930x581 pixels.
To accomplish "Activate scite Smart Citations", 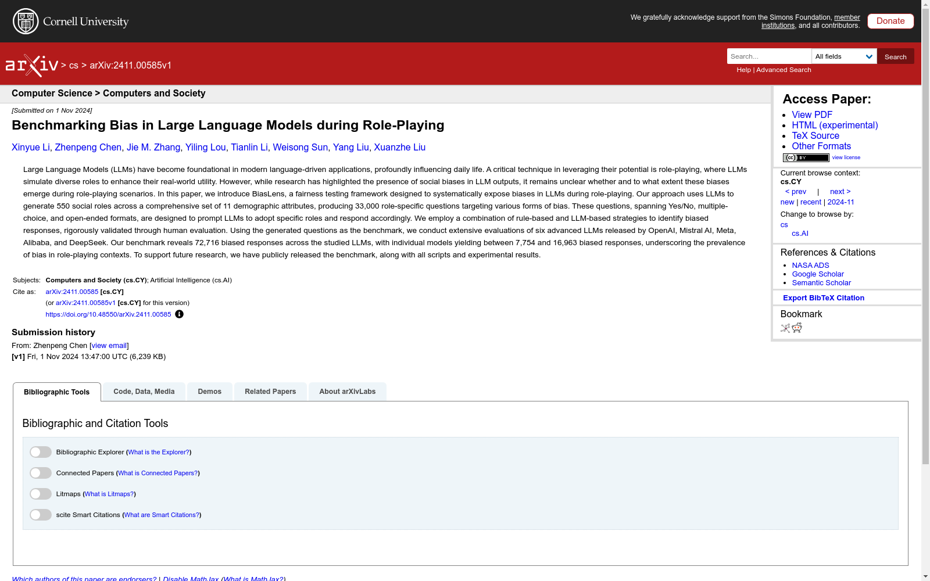I will coord(40,514).
